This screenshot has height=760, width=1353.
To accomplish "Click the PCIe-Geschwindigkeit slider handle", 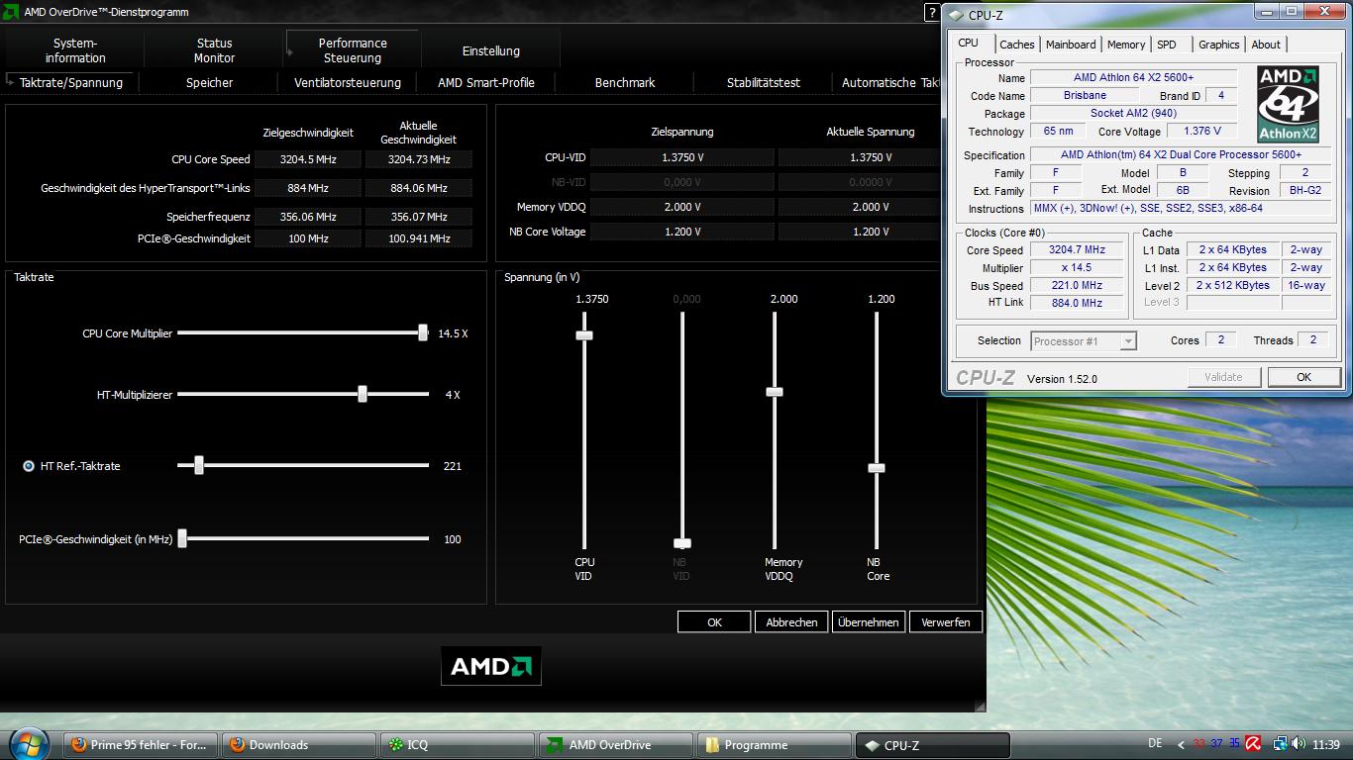I will coord(182,538).
